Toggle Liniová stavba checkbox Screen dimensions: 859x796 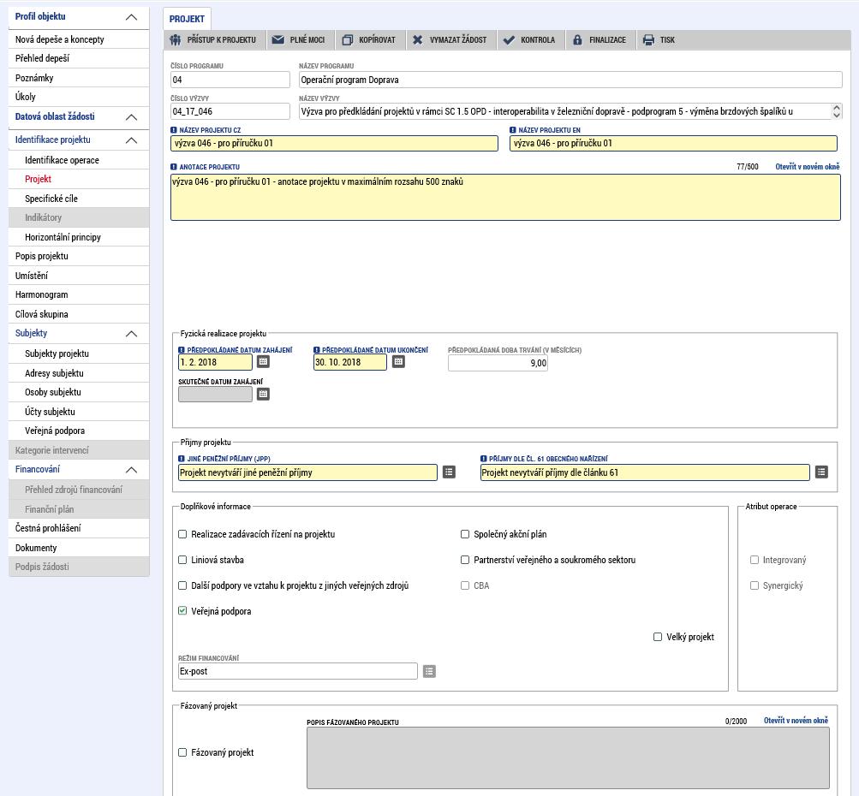182,560
